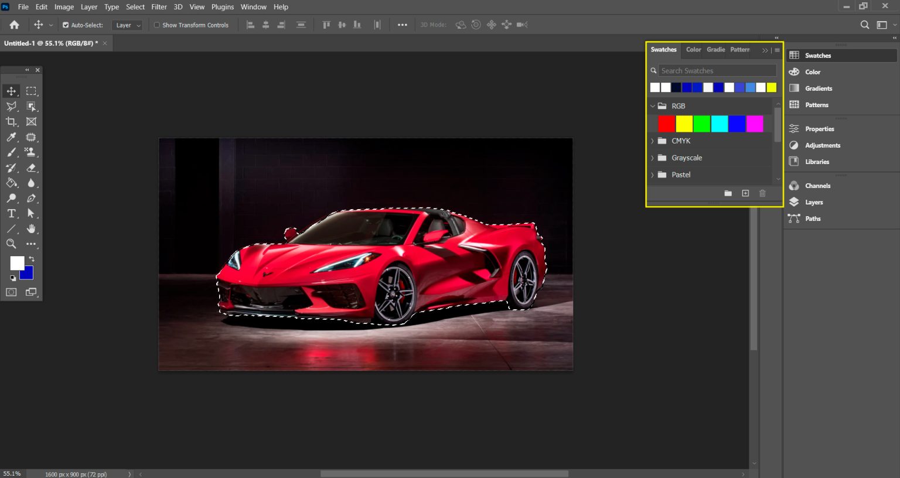
Task: Choose the Hand tool
Action: pos(31,229)
